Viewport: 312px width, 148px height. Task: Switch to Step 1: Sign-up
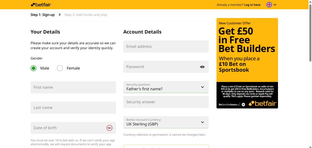(x=43, y=15)
